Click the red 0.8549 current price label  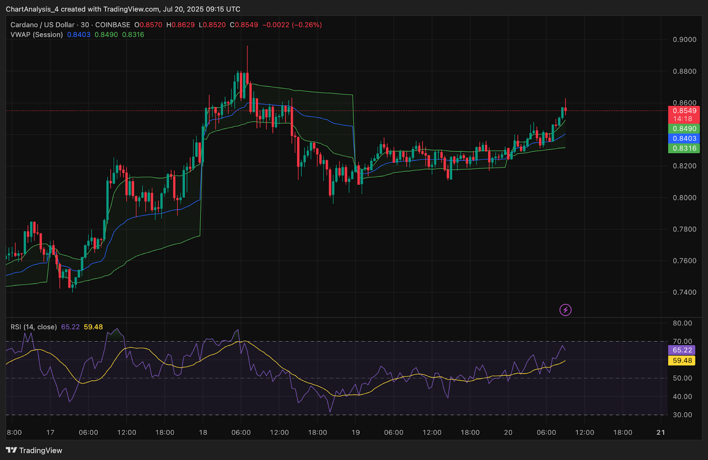click(684, 111)
